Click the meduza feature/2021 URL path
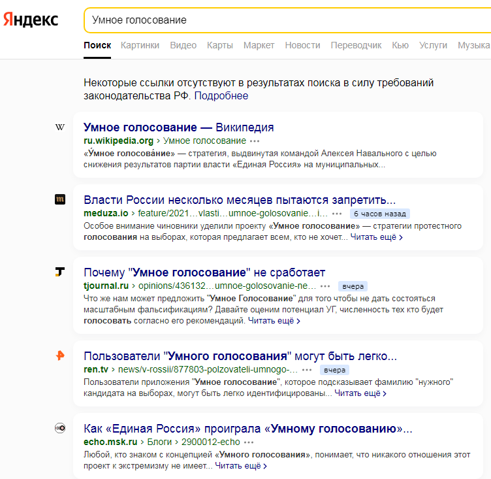491x479 pixels. [232, 214]
